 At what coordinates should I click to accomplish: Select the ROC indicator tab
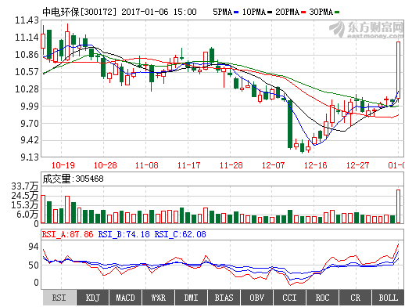tap(323, 298)
